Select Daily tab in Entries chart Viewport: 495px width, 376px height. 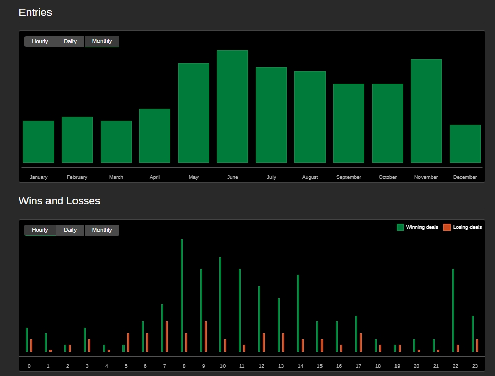click(x=70, y=41)
